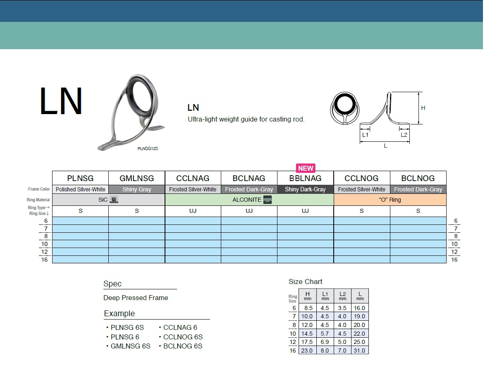Click the 'O' Ring orange material cell

[390, 199]
